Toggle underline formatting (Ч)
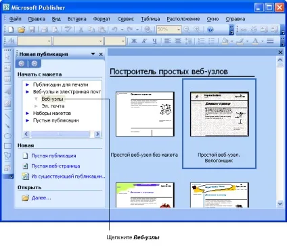This screenshot has width=287, height=246. (154, 41)
